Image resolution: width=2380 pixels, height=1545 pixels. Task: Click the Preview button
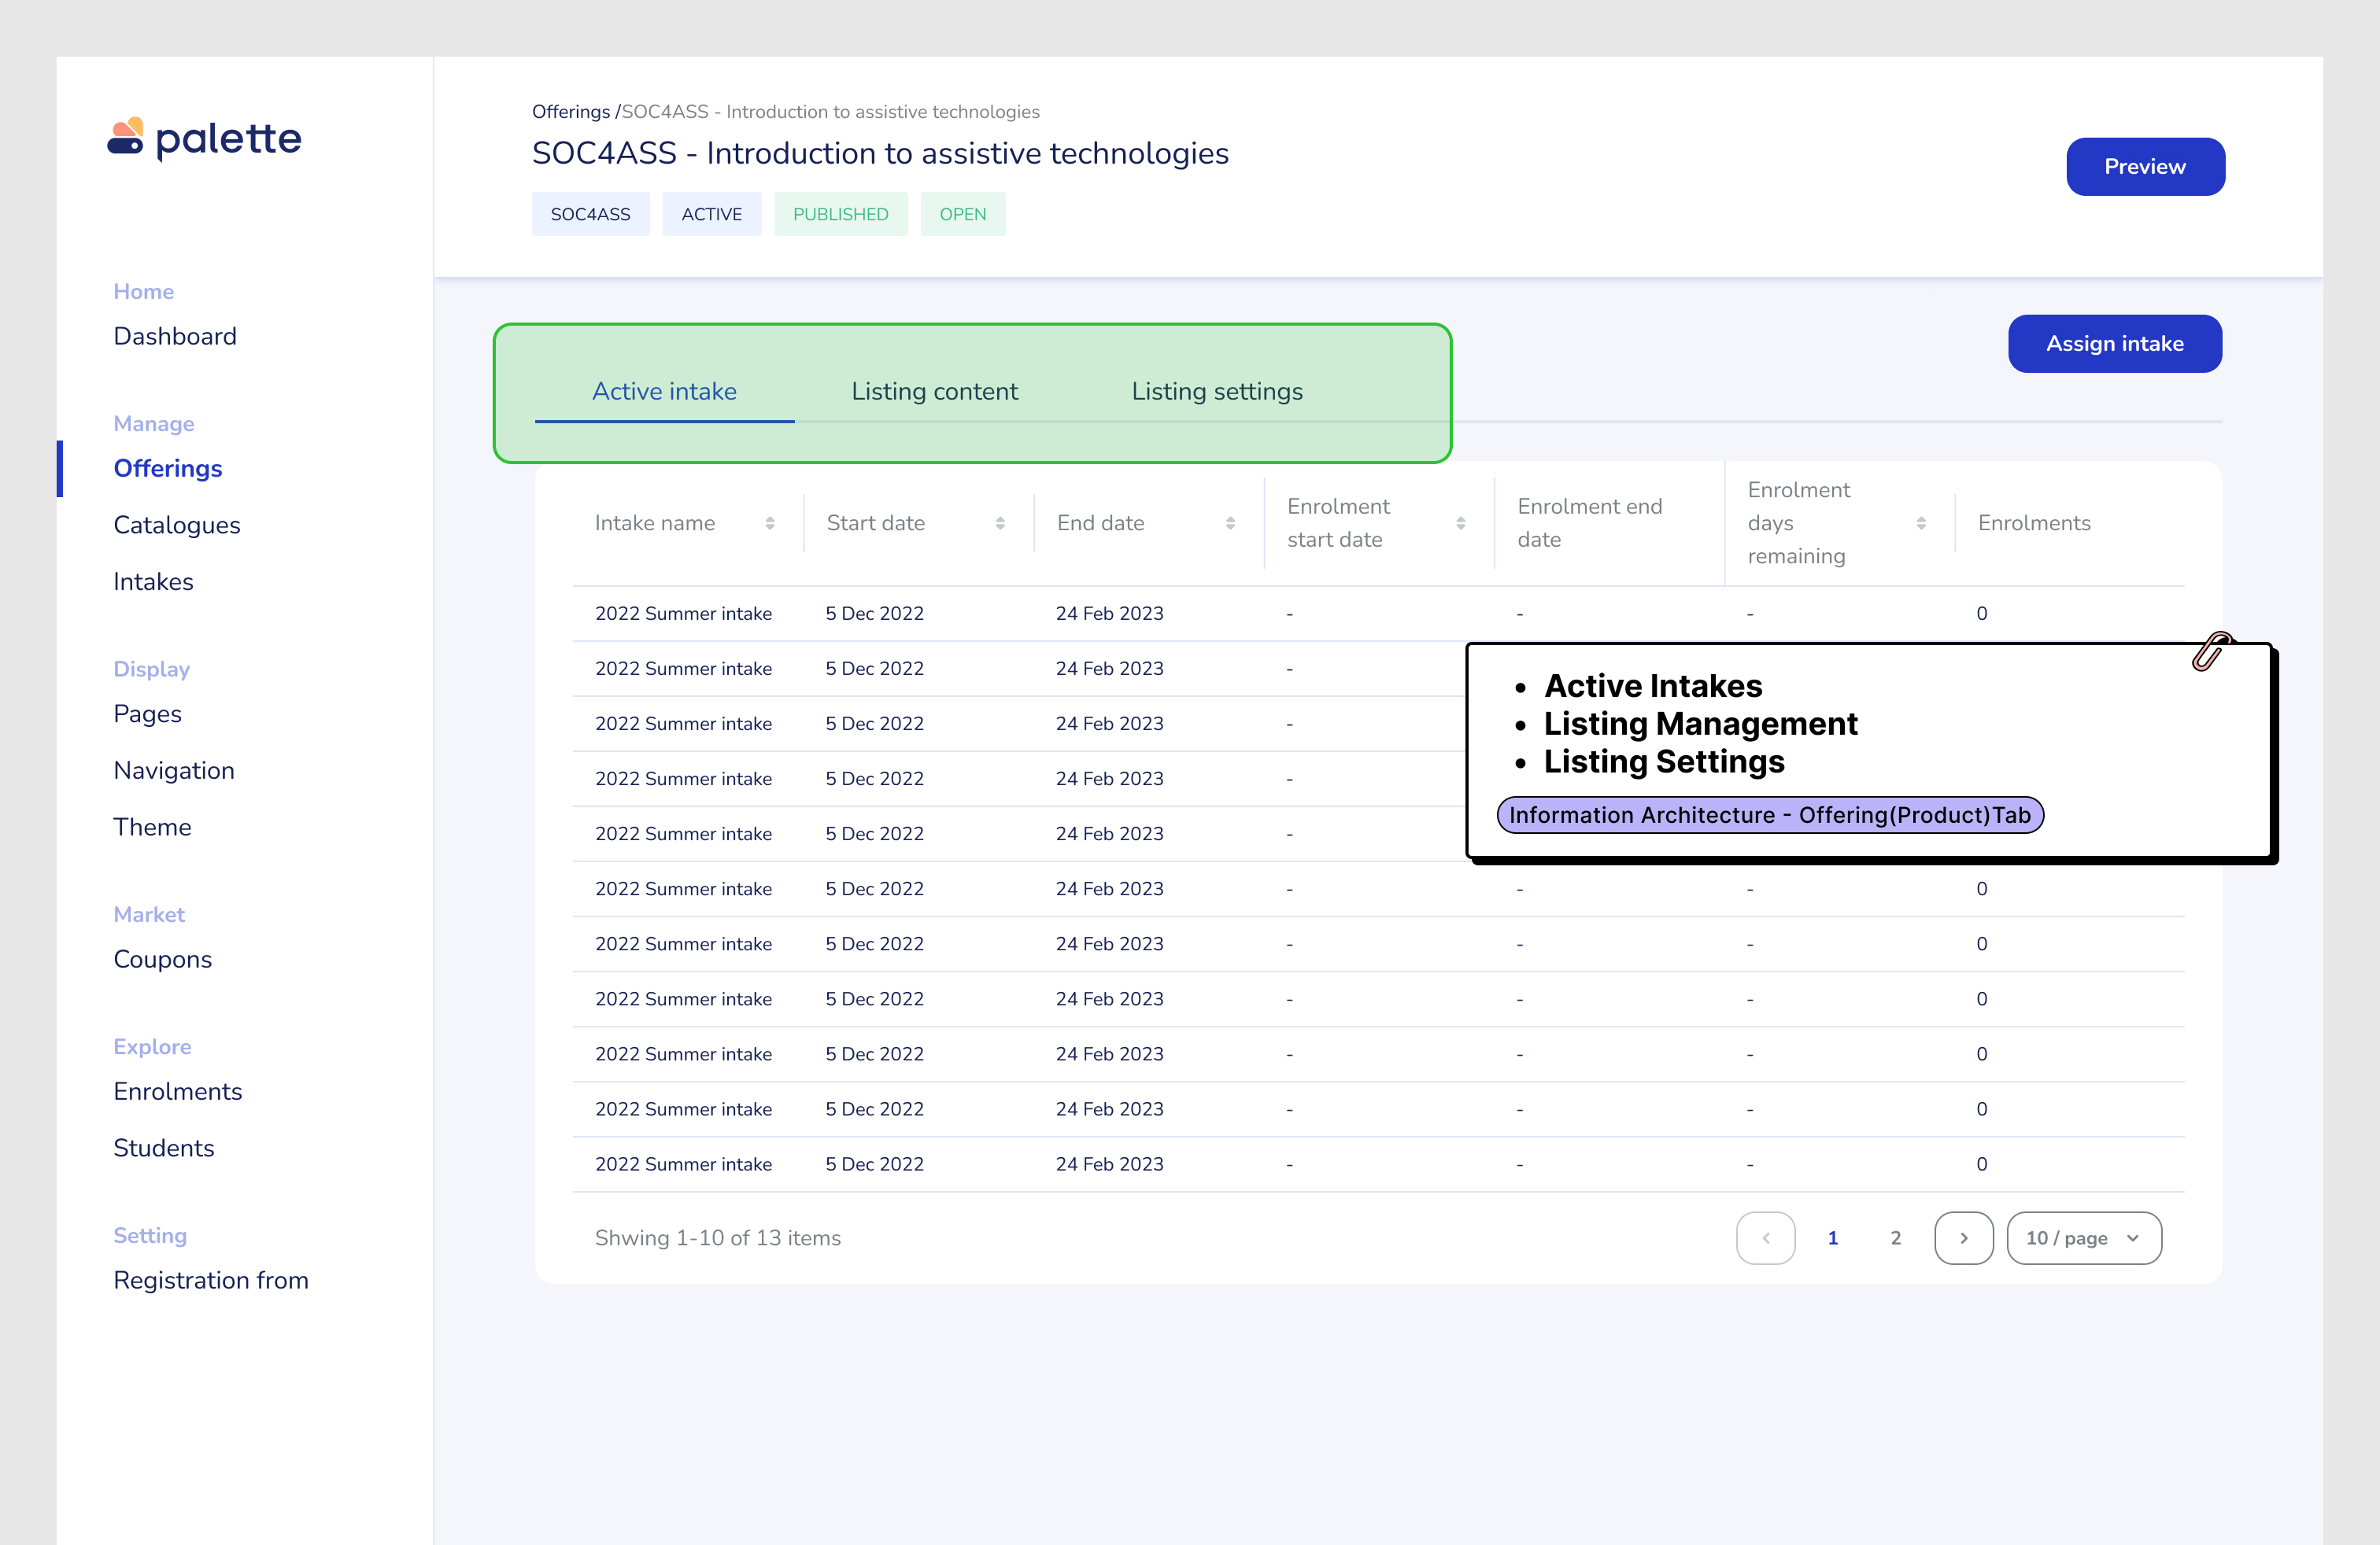pyautogui.click(x=2145, y=167)
